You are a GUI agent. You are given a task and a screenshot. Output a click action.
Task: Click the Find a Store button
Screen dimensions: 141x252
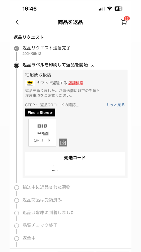[40, 113]
